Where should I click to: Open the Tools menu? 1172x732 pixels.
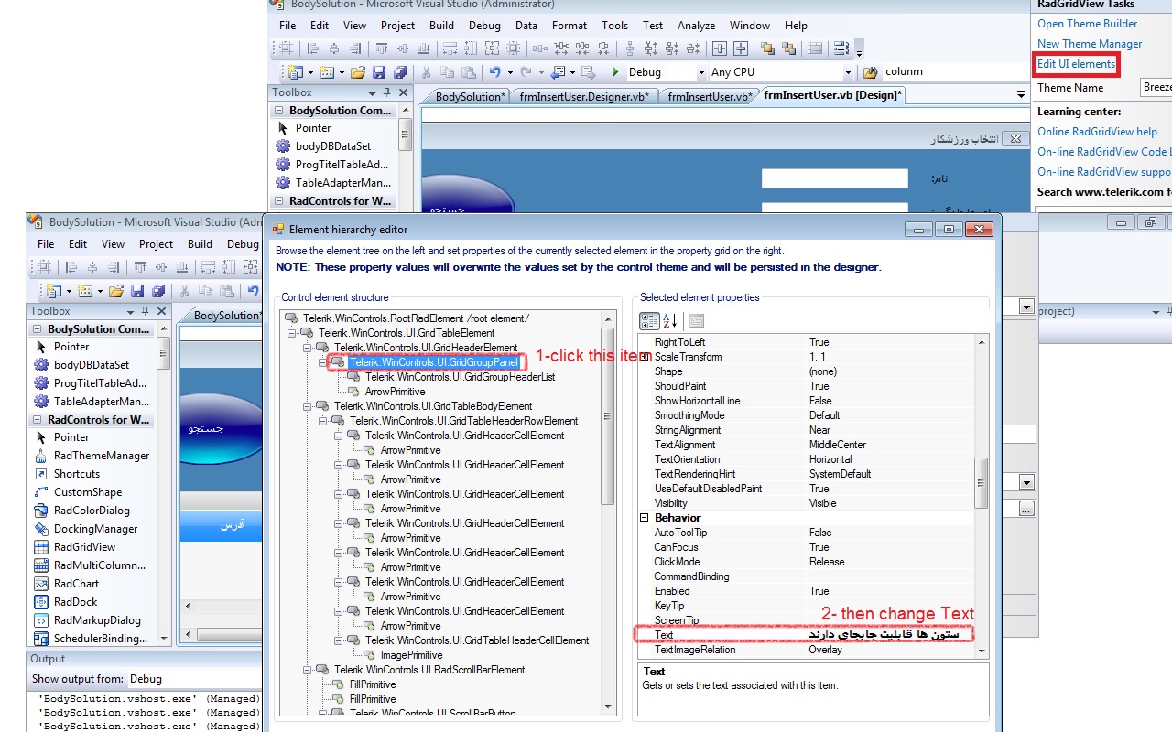(615, 26)
